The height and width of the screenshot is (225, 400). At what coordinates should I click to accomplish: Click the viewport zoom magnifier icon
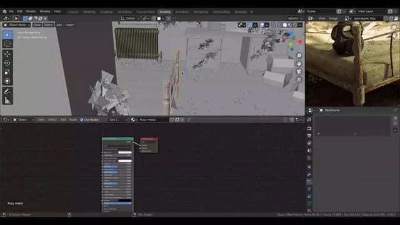pyautogui.click(x=299, y=56)
